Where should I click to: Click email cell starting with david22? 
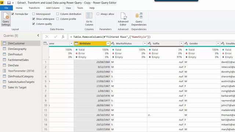click(228, 62)
